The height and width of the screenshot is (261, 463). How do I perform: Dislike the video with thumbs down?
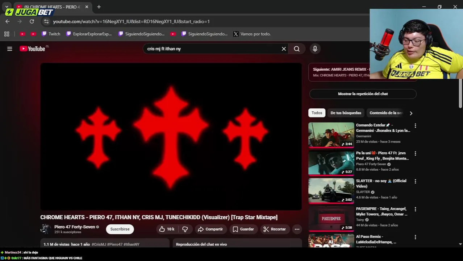click(x=185, y=229)
